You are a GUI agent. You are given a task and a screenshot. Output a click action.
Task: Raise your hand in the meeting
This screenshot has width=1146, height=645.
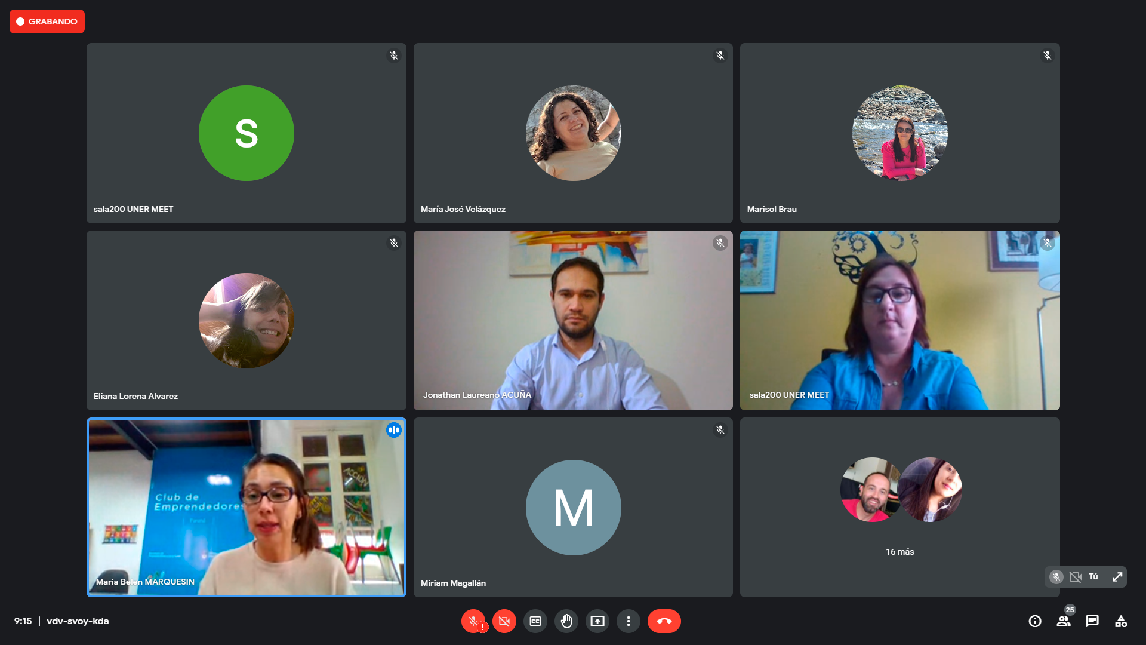(566, 621)
